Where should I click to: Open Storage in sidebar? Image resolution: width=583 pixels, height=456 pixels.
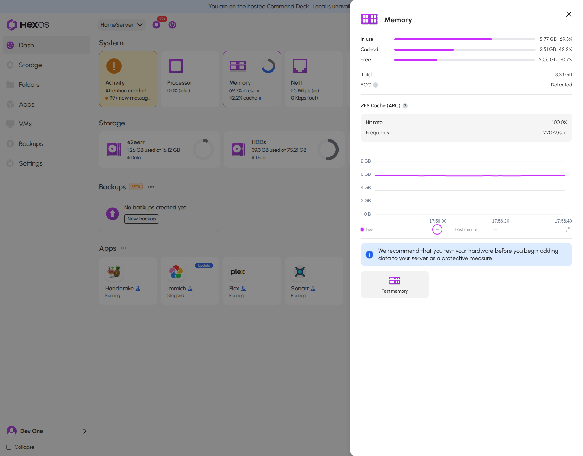pos(47,65)
